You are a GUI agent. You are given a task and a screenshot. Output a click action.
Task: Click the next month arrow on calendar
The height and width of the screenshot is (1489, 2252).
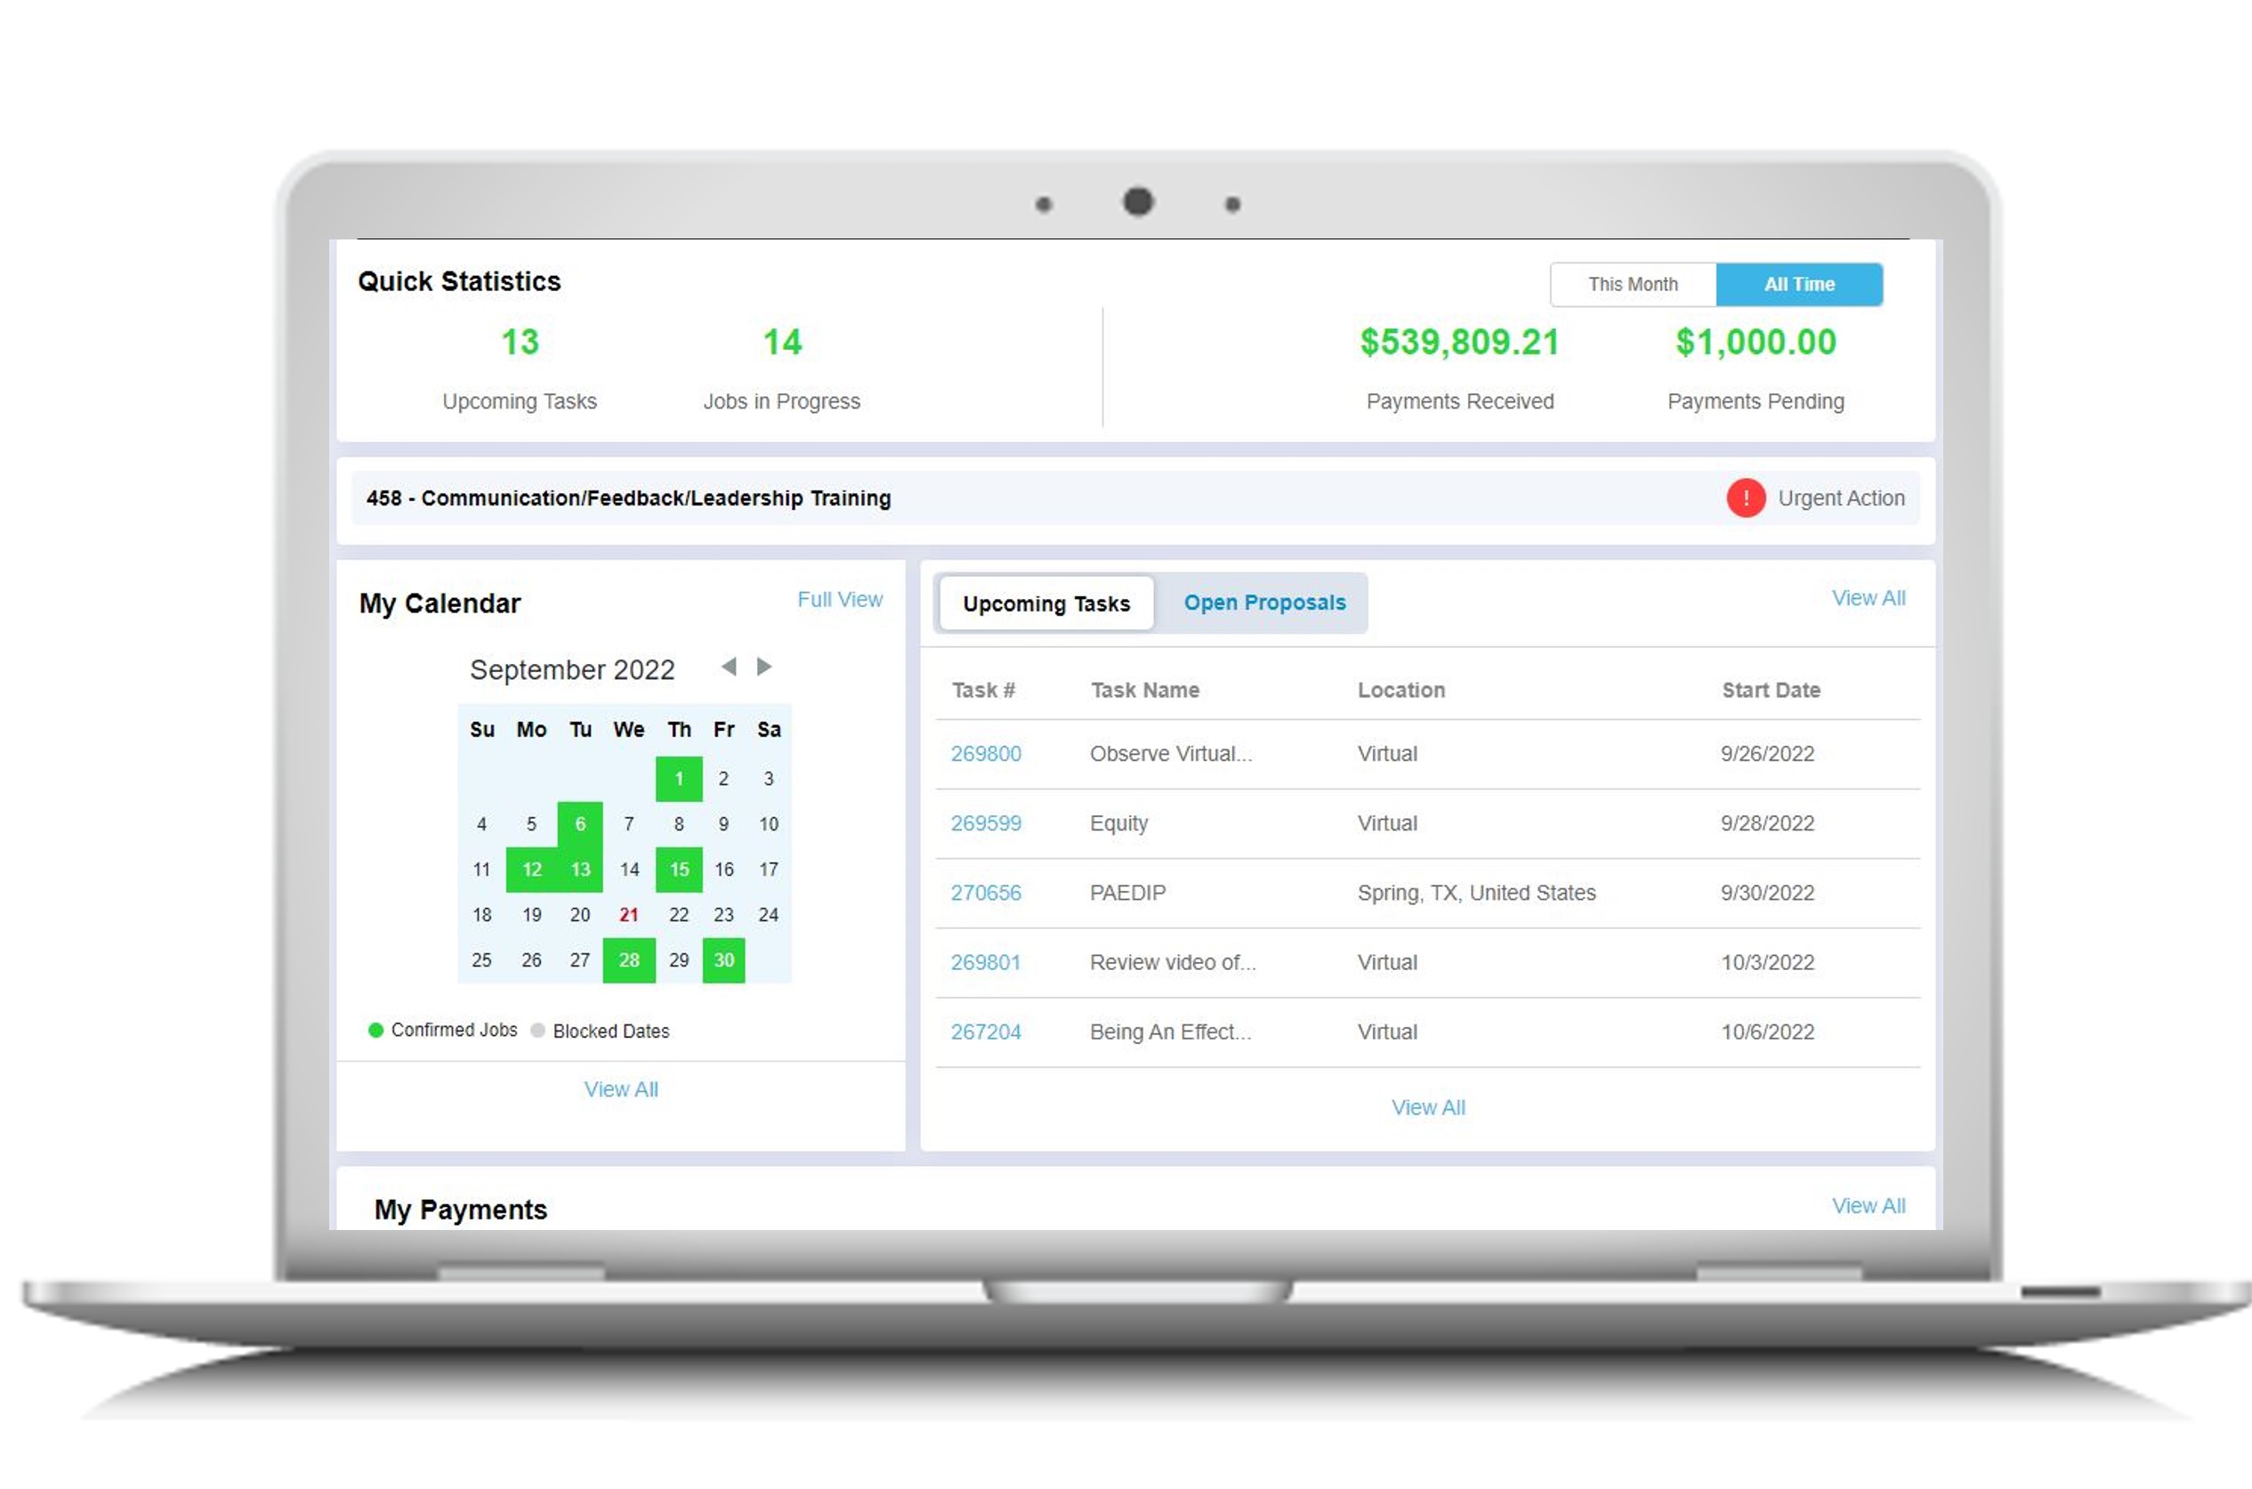765,667
